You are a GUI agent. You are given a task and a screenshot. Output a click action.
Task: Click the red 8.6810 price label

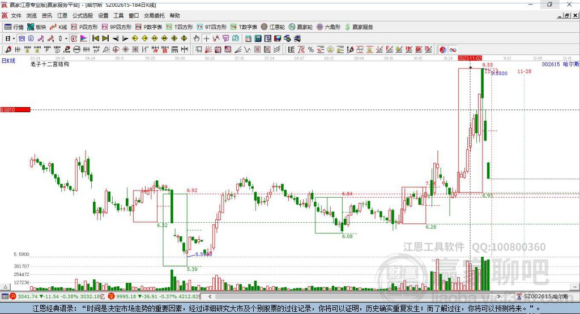coord(15,109)
